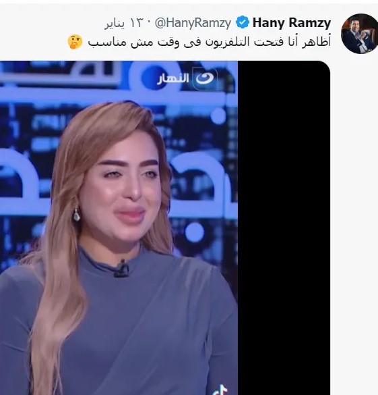This screenshot has width=378, height=395.
Task: Select the Arabic tweet text line
Action: [210, 42]
